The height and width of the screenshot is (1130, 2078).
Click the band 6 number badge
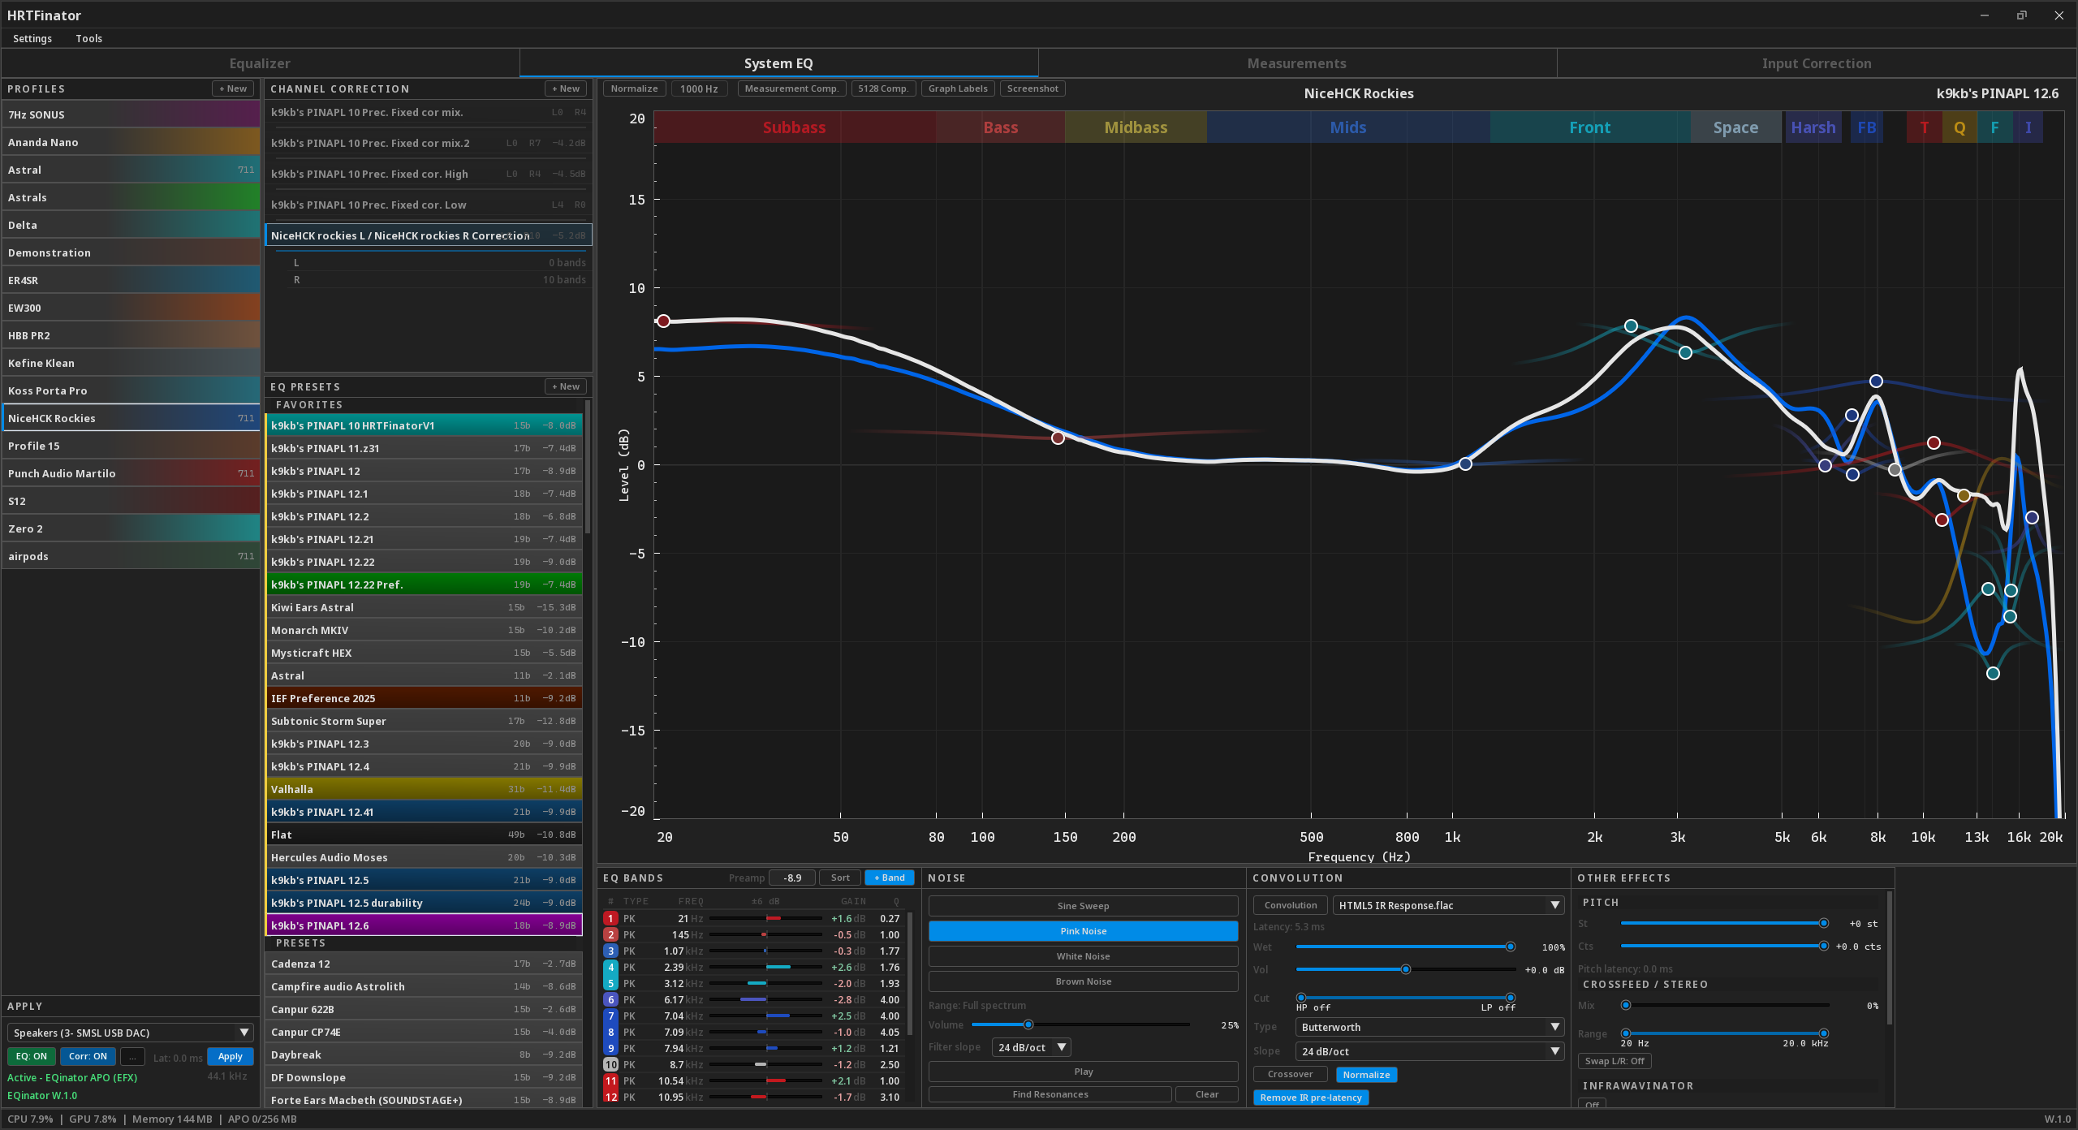(x=610, y=999)
